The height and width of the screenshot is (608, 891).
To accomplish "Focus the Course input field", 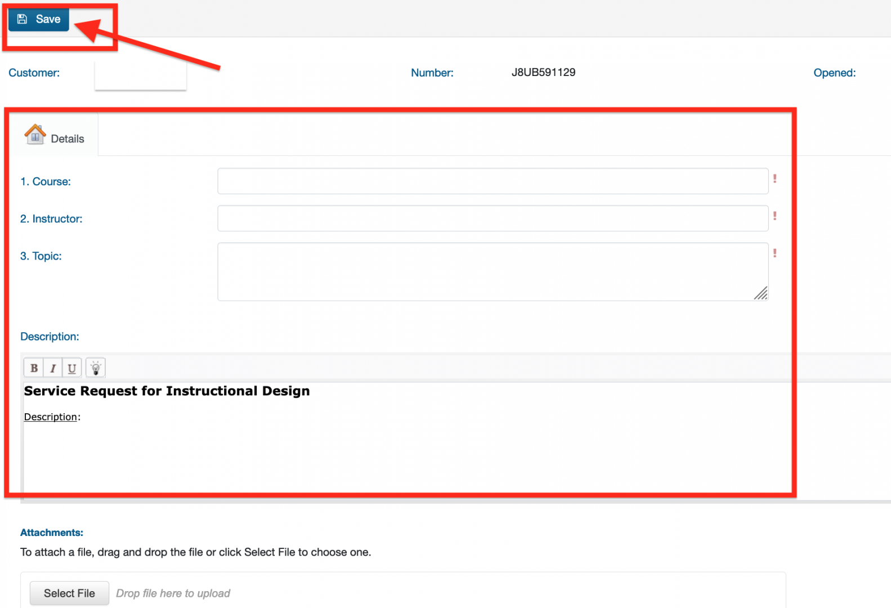I will 492,181.
